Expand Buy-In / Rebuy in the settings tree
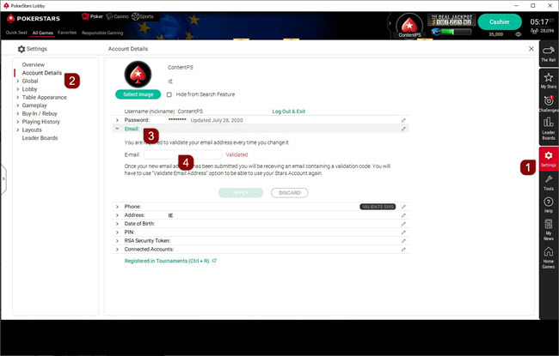559x356 pixels. click(x=18, y=114)
